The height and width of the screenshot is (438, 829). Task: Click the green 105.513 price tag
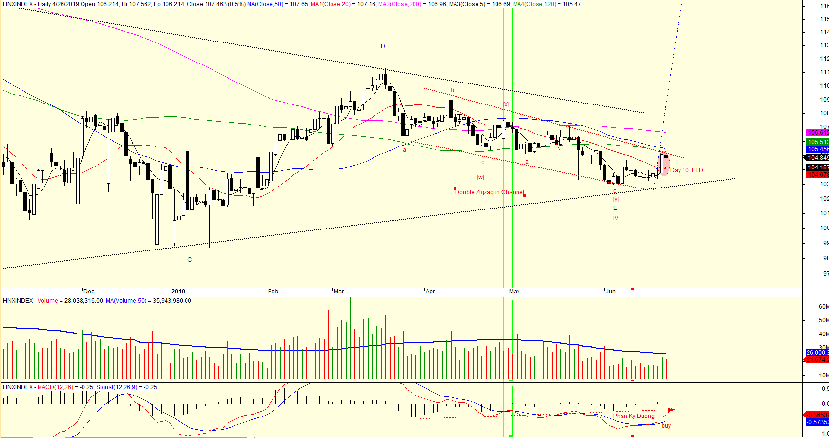tap(818, 142)
